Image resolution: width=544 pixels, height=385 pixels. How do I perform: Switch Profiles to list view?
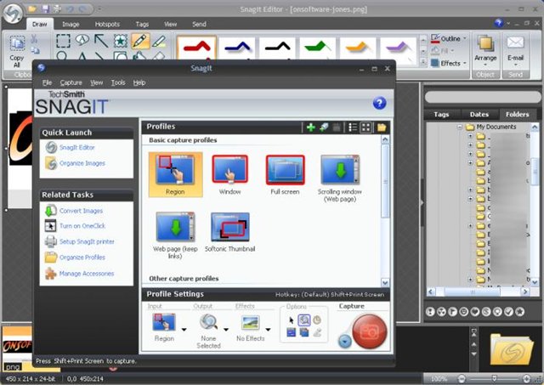pos(353,127)
